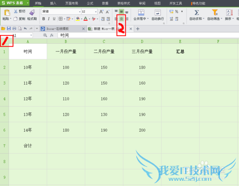Save the workbook with the floppy icon
Viewport: 239px width, 186px height.
9,29
